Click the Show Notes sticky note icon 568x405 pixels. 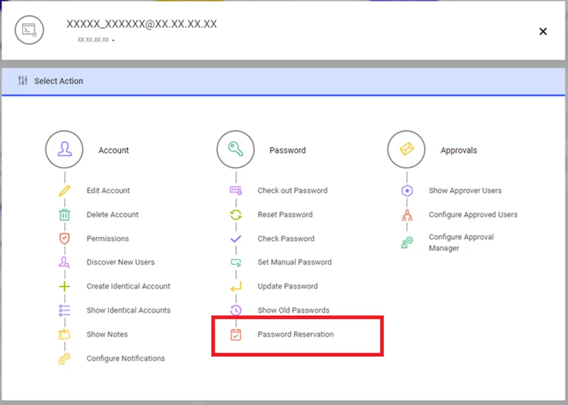pyautogui.click(x=65, y=335)
